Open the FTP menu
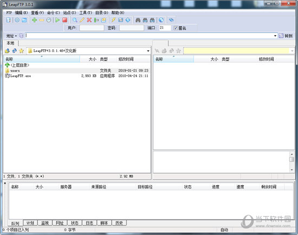The width and height of the screenshot is (298, 235). [9, 12]
